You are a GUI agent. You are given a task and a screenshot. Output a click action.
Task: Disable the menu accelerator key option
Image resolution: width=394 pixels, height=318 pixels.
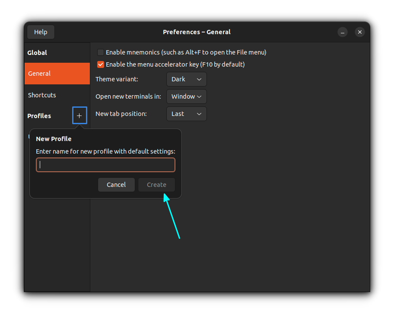pyautogui.click(x=100, y=64)
